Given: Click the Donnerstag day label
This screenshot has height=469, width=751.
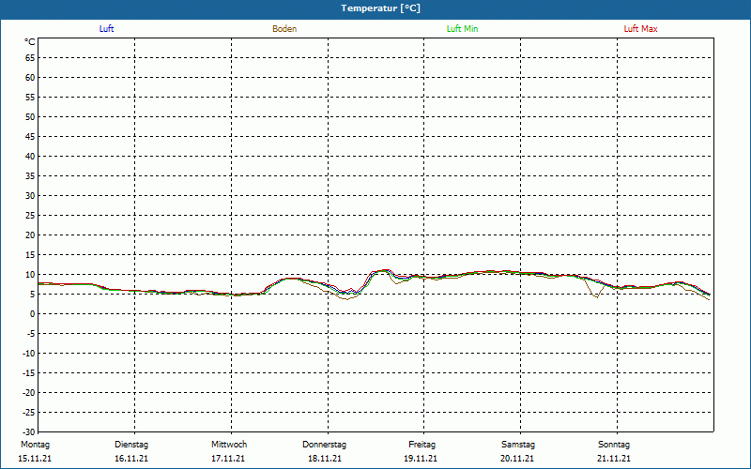Looking at the screenshot, I should [324, 445].
